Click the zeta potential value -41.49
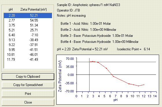162x107 pixels. point(33,60)
